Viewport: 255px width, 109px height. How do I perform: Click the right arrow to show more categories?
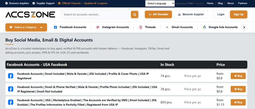[244, 27]
